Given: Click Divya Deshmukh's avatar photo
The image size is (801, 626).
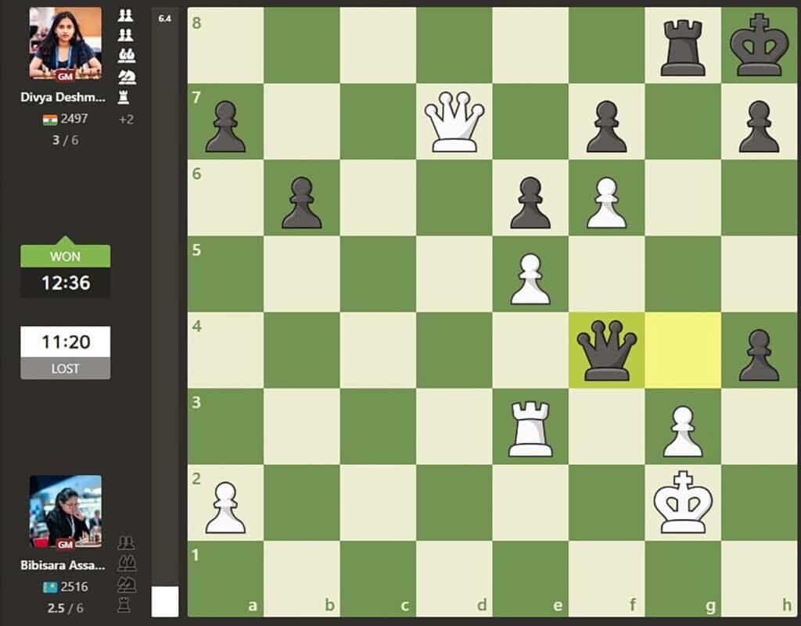Looking at the screenshot, I should pos(65,43).
